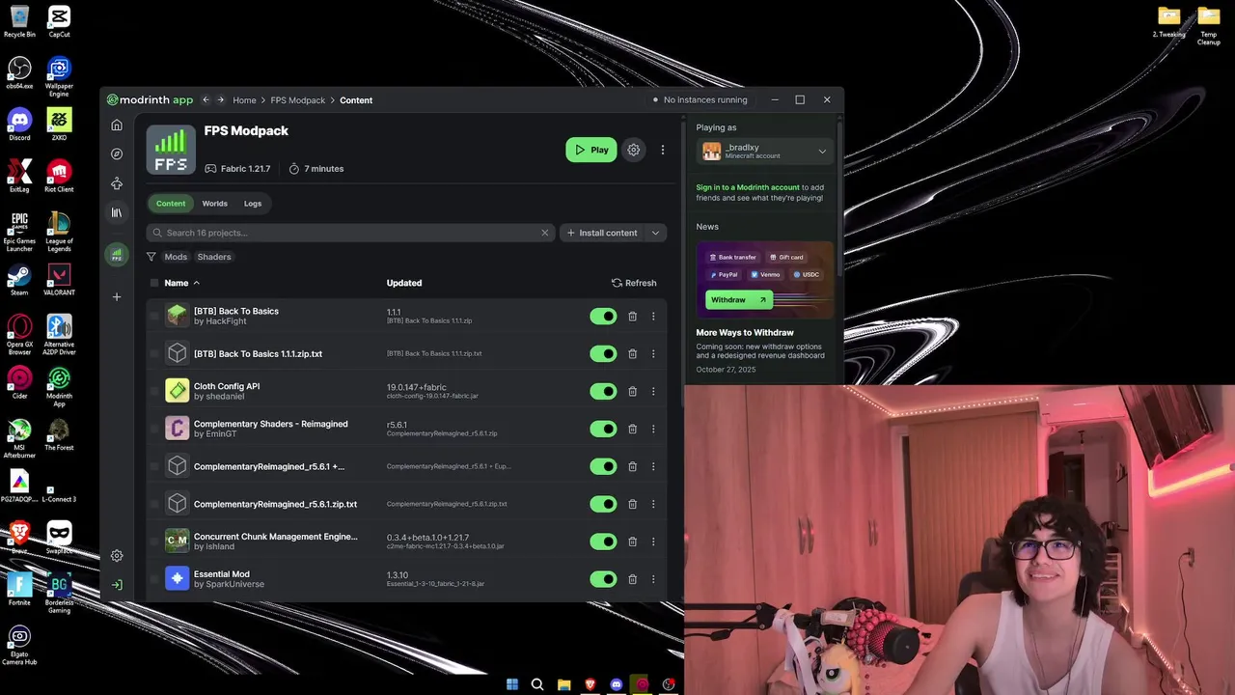This screenshot has width=1235, height=695.
Task: Filter list by Mods
Action: point(176,257)
